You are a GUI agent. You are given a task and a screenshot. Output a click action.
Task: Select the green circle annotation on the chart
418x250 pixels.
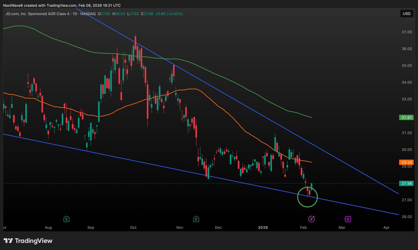point(308,197)
